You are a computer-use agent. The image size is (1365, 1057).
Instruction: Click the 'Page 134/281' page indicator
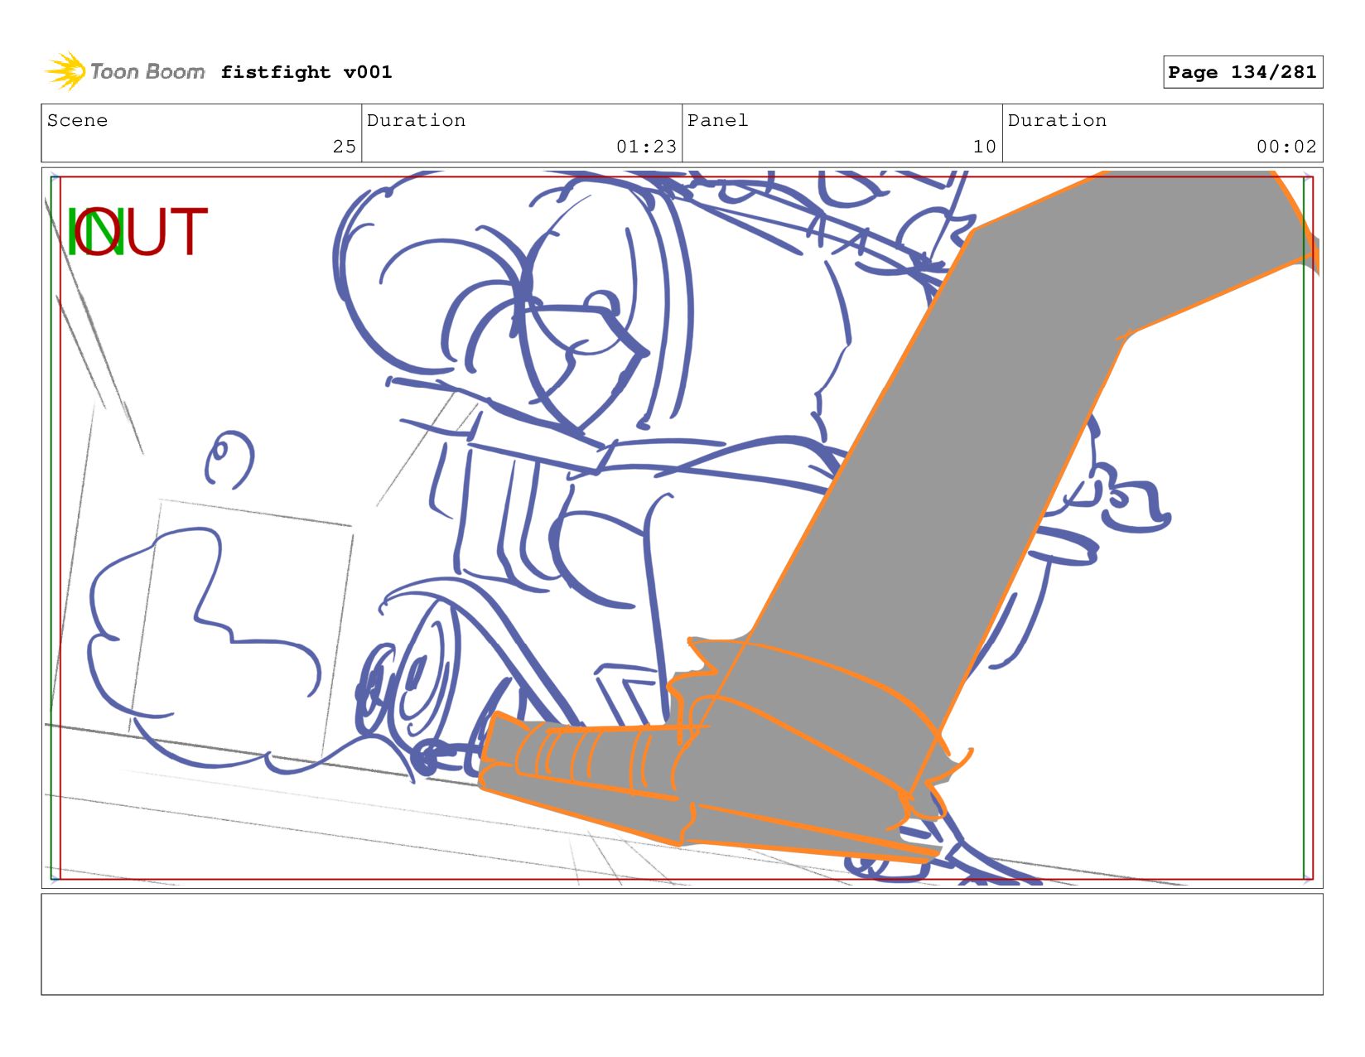1242,72
